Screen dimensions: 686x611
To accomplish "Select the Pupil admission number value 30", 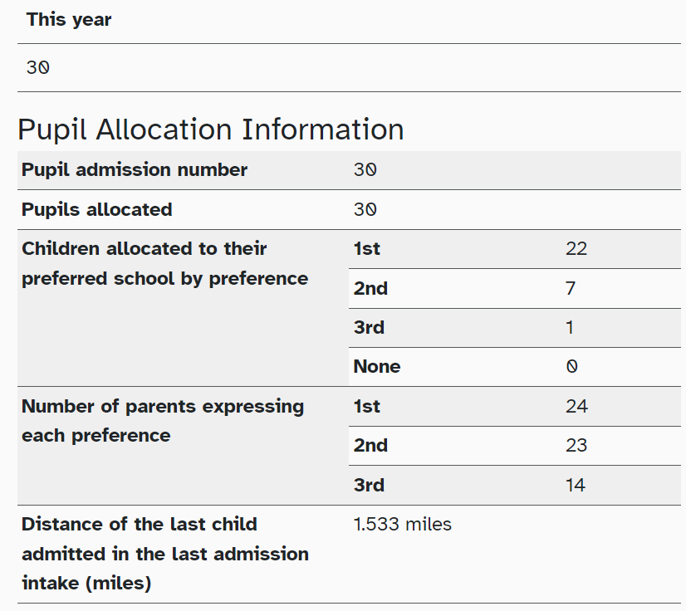I will coord(365,170).
